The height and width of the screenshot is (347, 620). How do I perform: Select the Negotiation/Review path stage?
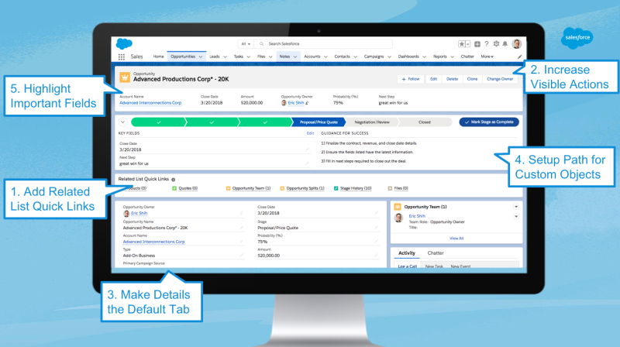point(372,122)
